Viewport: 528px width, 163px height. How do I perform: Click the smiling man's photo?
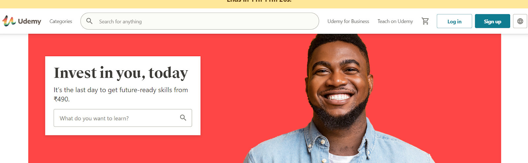[340, 99]
